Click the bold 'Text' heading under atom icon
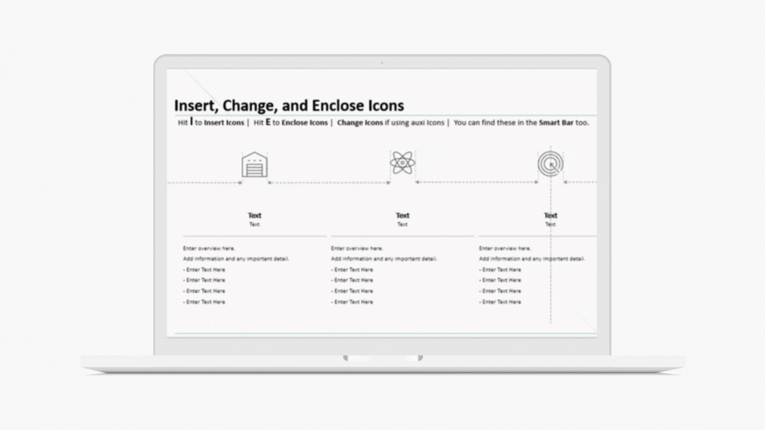765x430 pixels. [x=403, y=215]
